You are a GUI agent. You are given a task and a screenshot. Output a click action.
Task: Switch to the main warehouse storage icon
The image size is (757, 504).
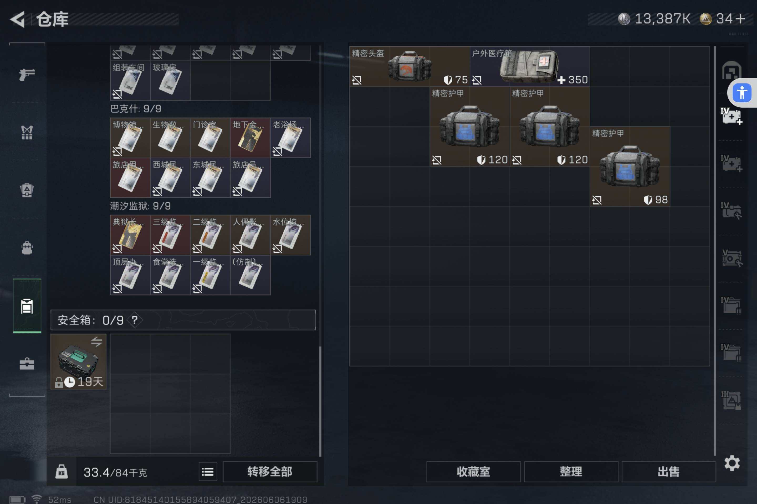(732, 71)
